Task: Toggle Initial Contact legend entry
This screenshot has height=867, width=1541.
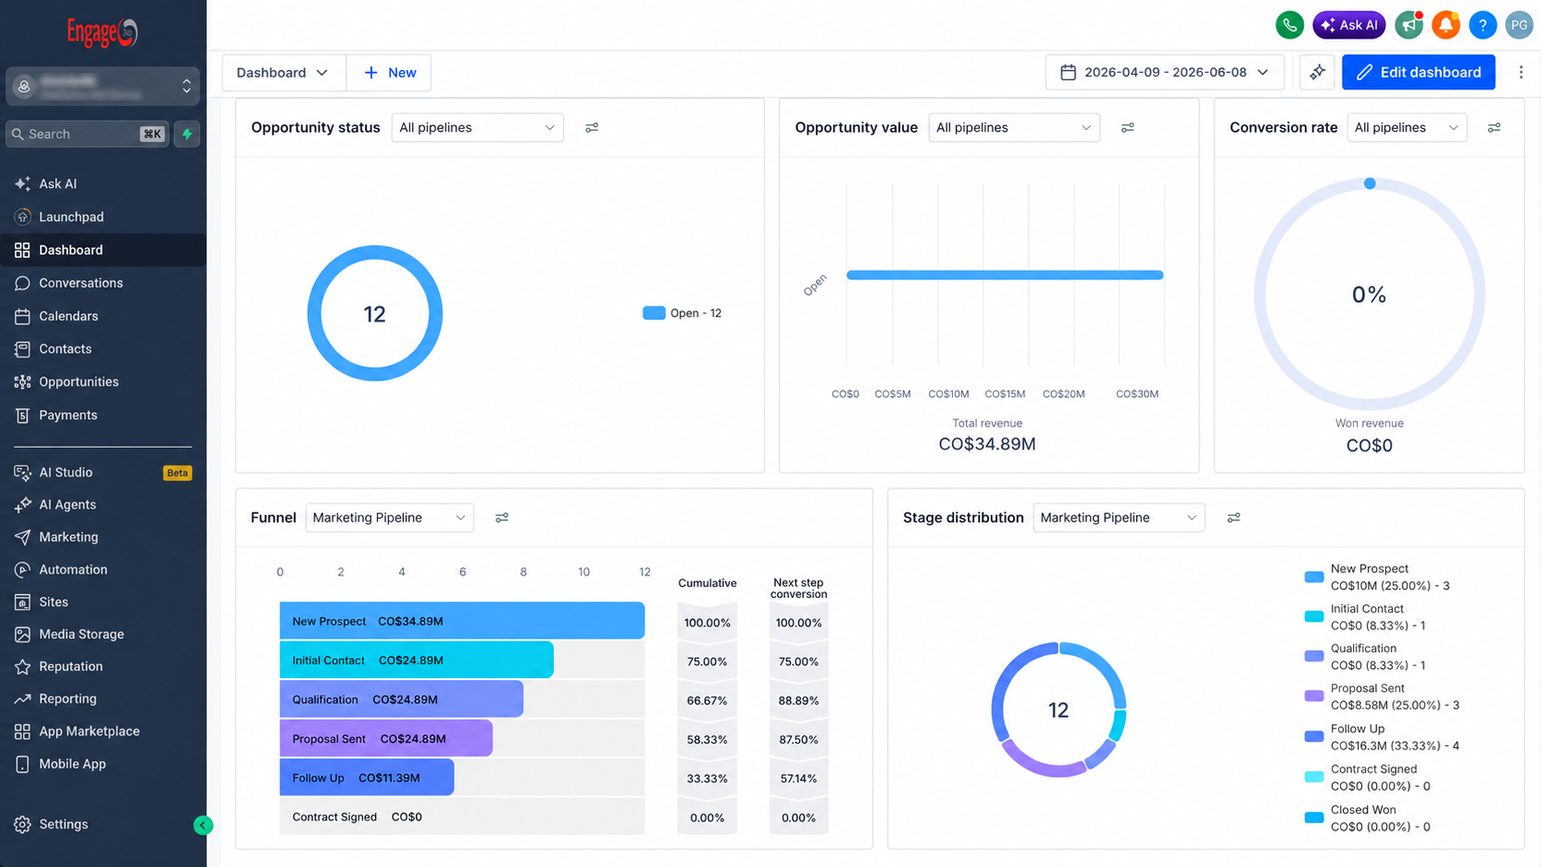Action: tap(1365, 617)
